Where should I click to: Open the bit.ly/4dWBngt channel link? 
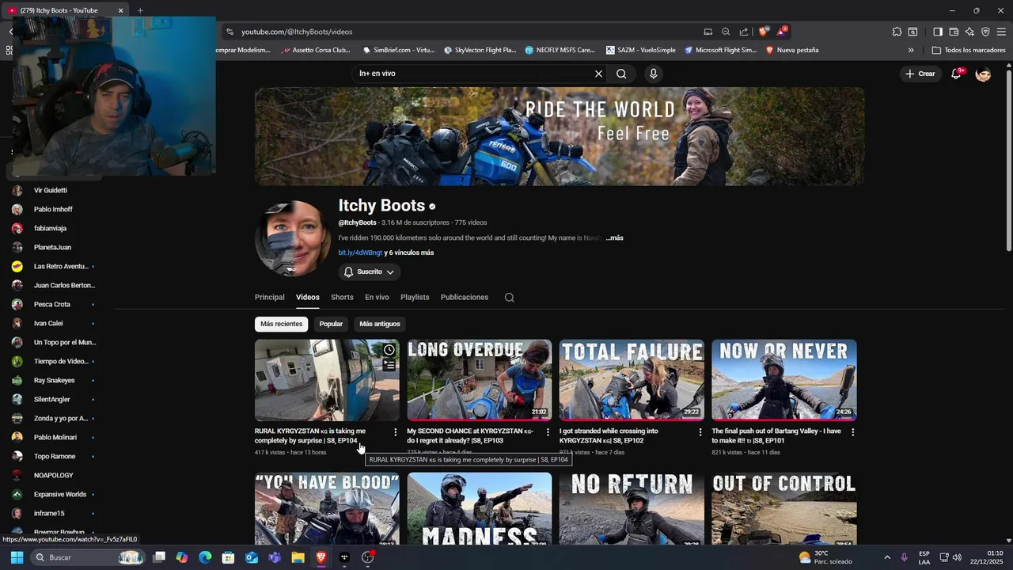tap(360, 253)
